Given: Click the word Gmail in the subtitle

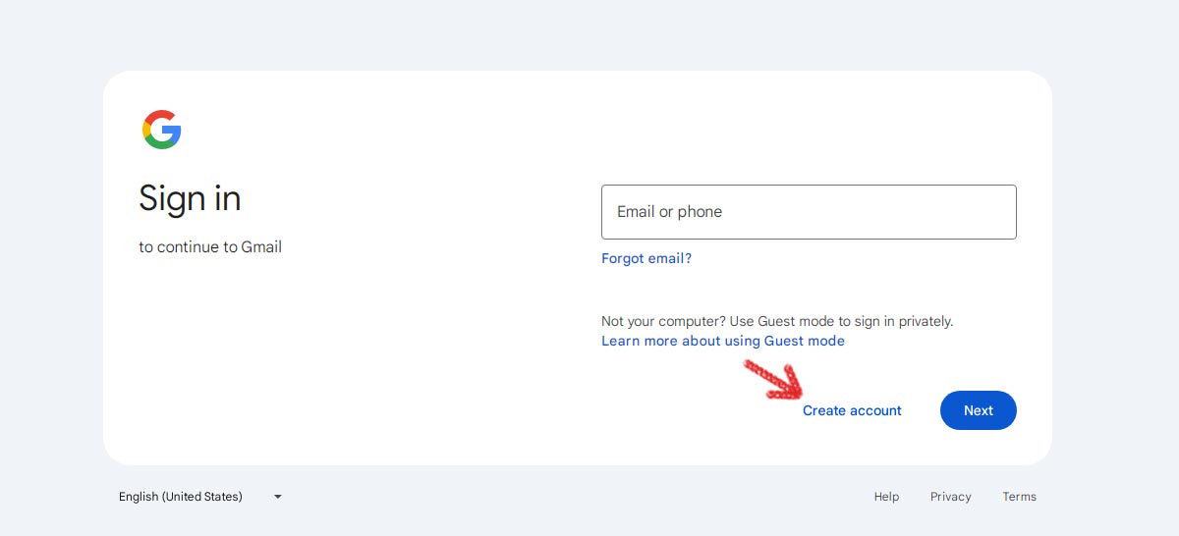Looking at the screenshot, I should point(261,247).
